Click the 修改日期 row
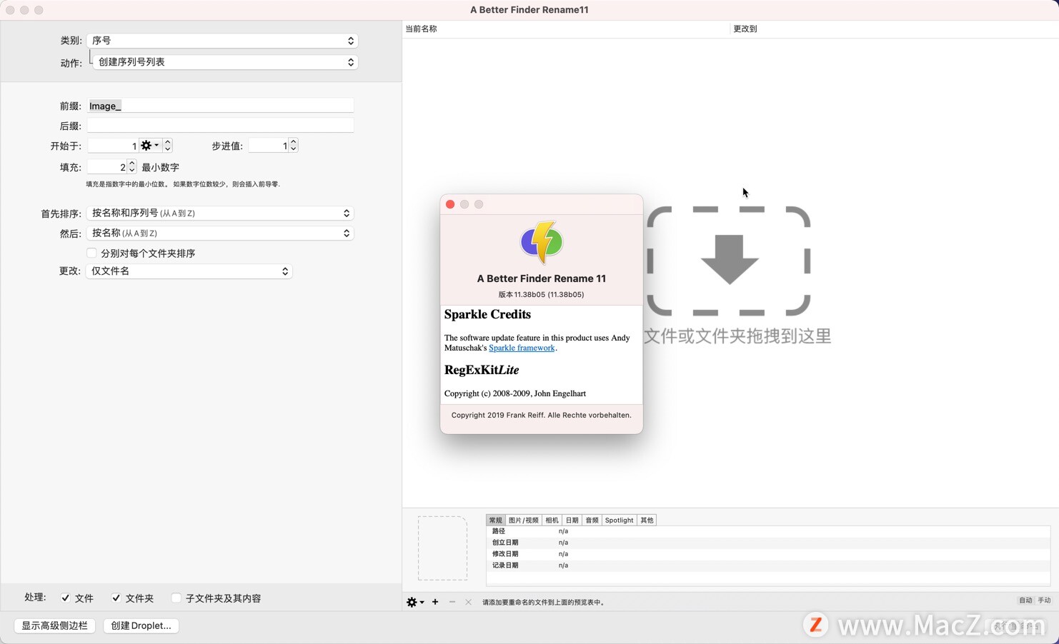Viewport: 1059px width, 644px height. [x=768, y=554]
